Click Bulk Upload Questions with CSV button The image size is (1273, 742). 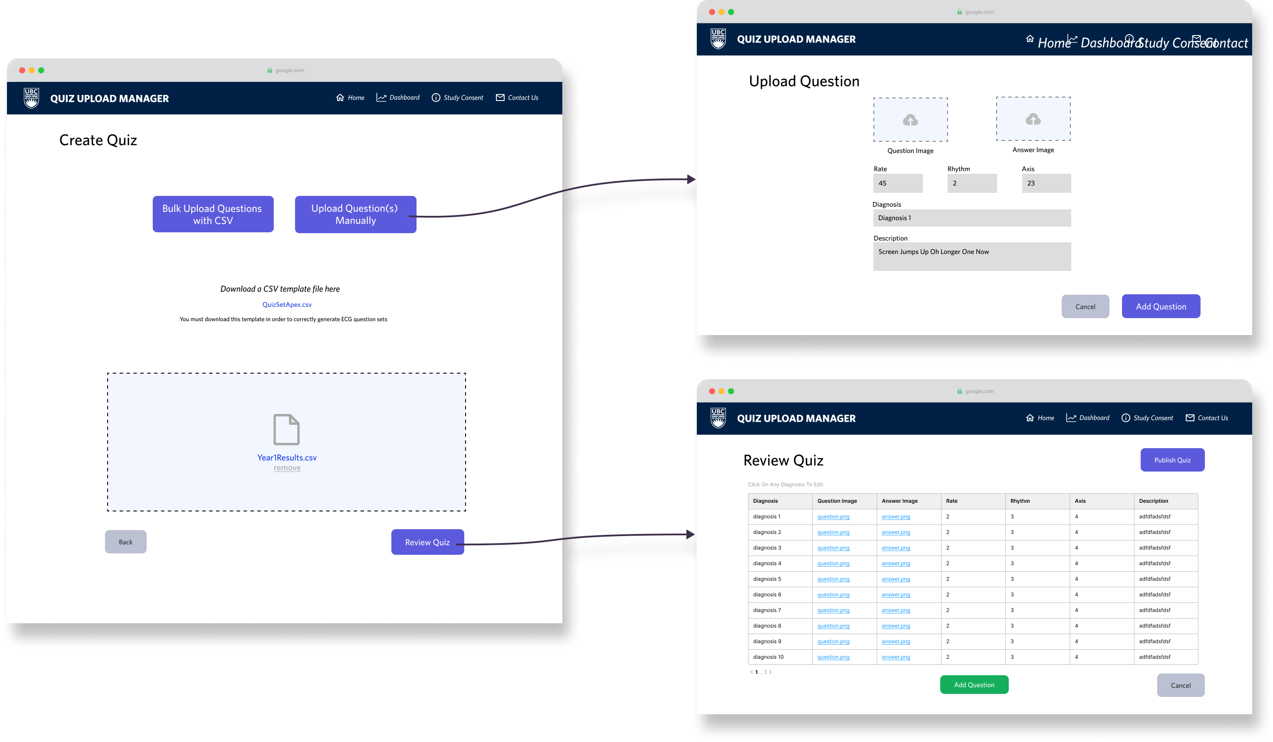point(213,214)
